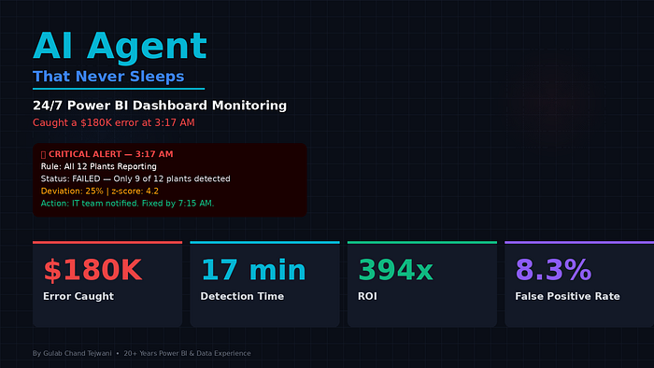Click the 'ROI' label
654x368 pixels.
[367, 296]
